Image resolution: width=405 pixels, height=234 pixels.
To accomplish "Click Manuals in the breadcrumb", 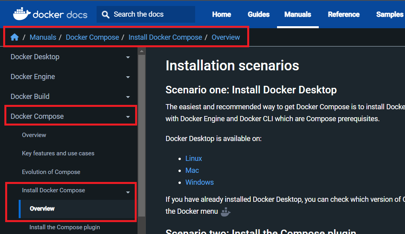I will point(43,37).
